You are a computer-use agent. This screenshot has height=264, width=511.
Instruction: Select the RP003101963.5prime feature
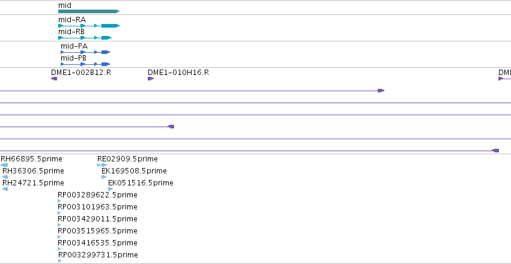tap(59, 213)
